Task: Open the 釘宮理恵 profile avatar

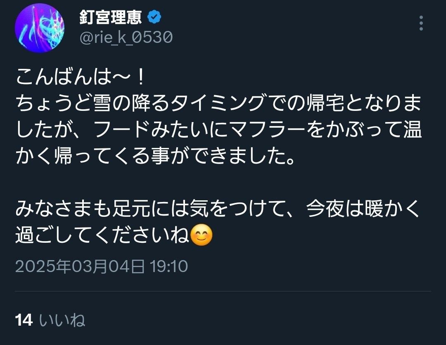Action: (40, 28)
